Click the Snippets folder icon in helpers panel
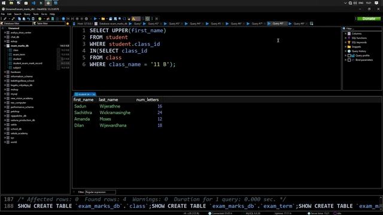 (349, 47)
